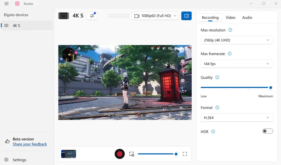Toggle the blue side panel button
Image resolution: width=281 pixels, height=165 pixels.
point(187,16)
